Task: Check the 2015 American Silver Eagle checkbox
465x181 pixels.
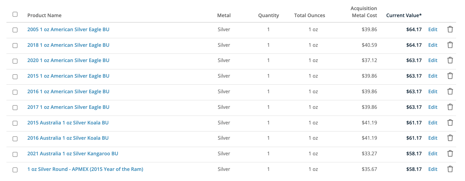Action: (x=15, y=76)
